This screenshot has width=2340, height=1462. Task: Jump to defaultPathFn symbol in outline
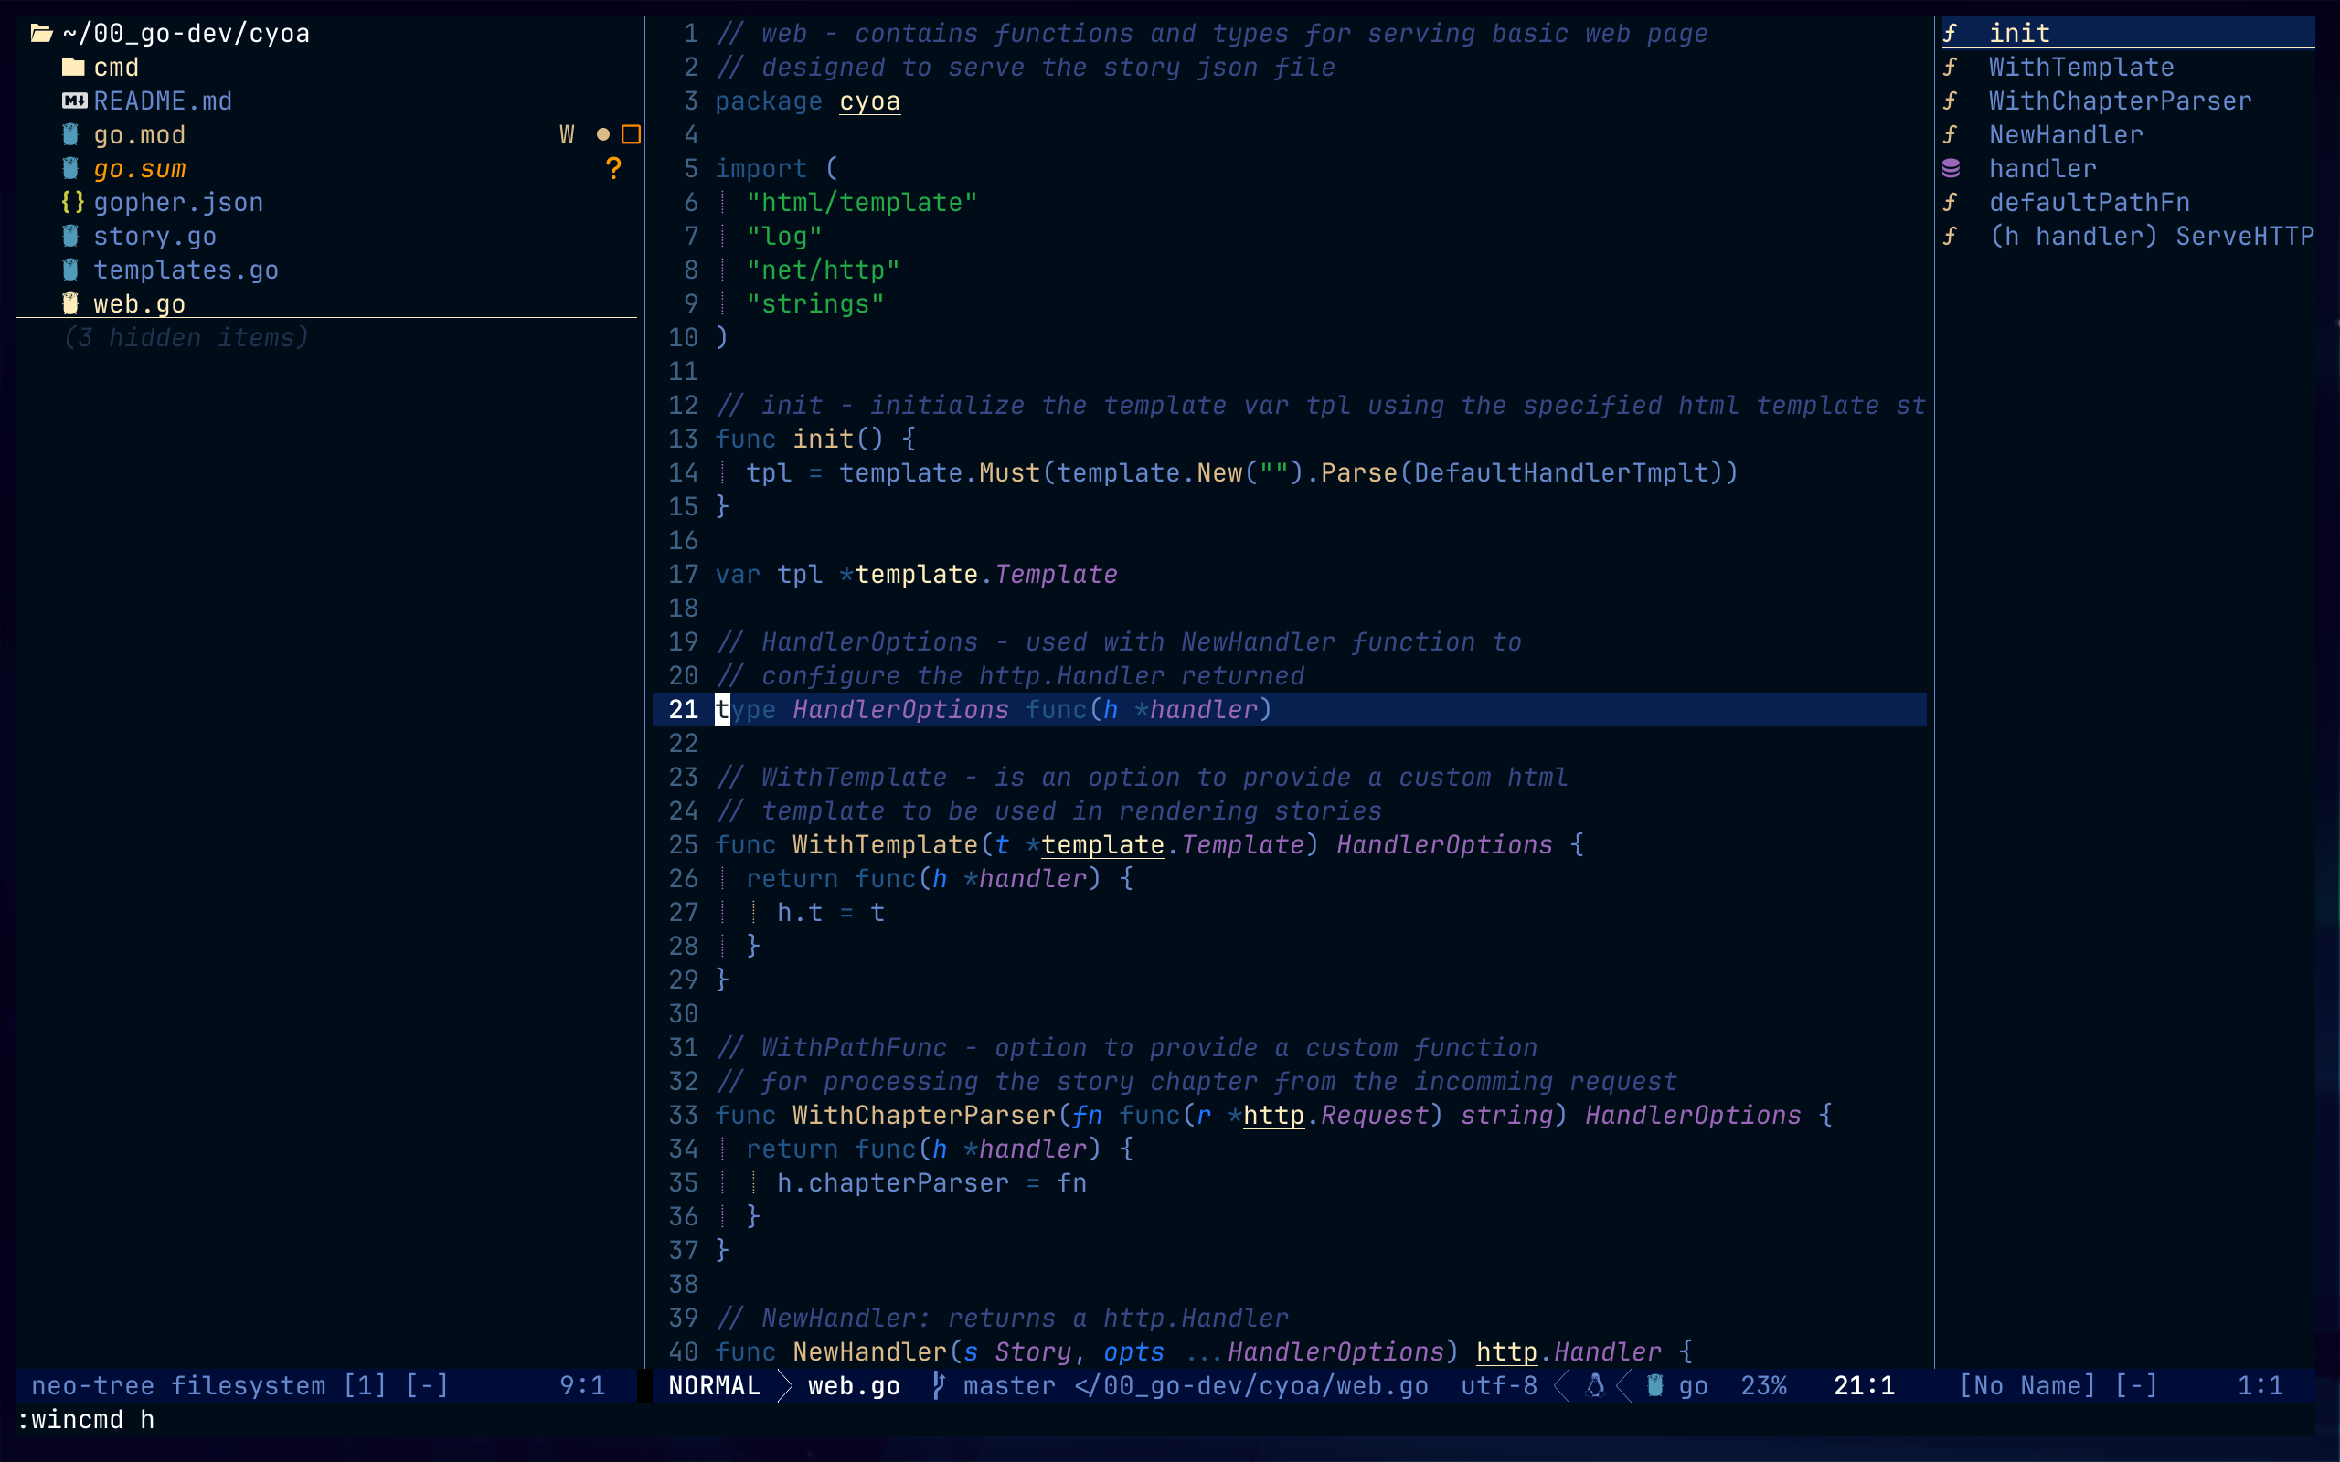click(x=2089, y=203)
